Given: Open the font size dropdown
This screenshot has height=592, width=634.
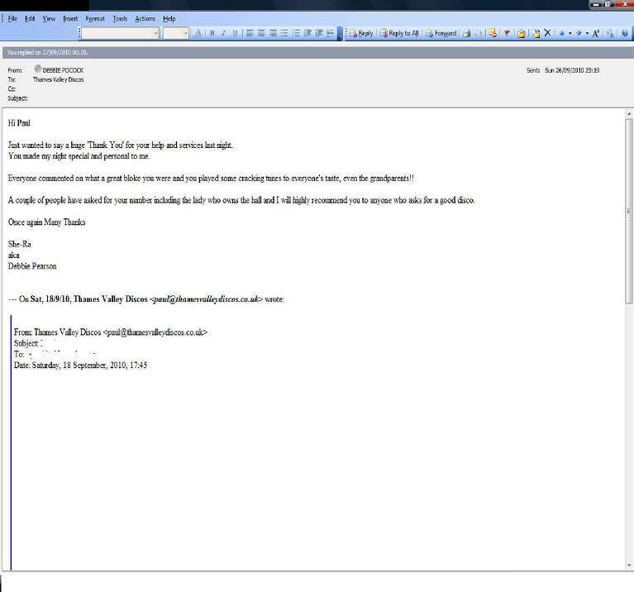Looking at the screenshot, I should [x=185, y=33].
